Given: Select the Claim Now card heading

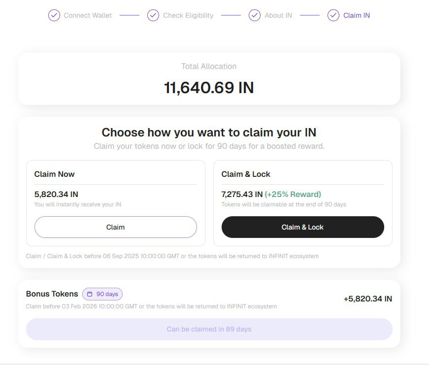Looking at the screenshot, I should click(x=55, y=174).
